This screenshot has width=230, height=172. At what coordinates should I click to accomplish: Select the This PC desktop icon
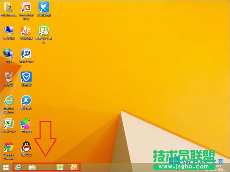tap(8, 31)
